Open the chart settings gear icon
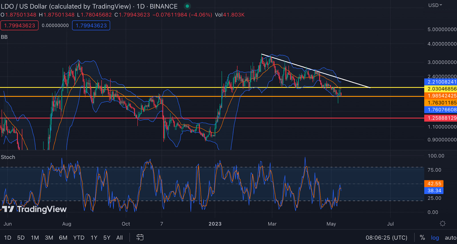Screen dimensions: 457x244 tap(443, 223)
